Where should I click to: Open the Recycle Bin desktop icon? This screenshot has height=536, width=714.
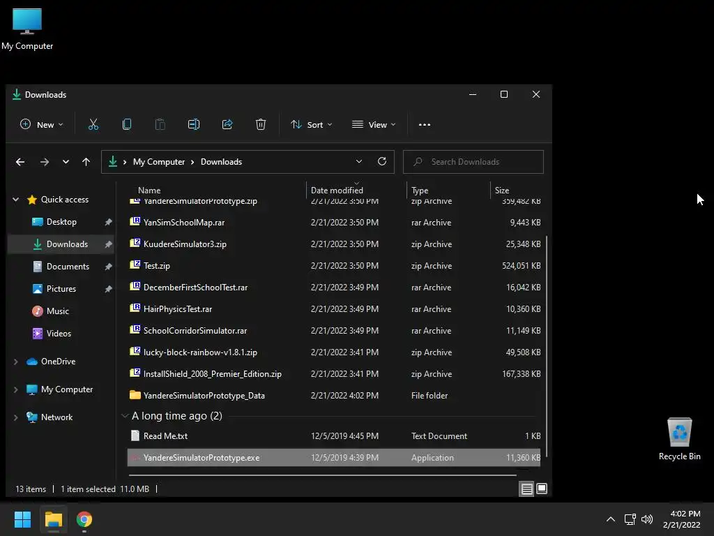coord(679,439)
